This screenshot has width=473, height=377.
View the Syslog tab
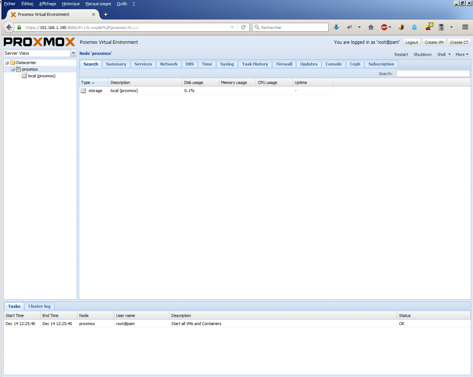(x=227, y=64)
